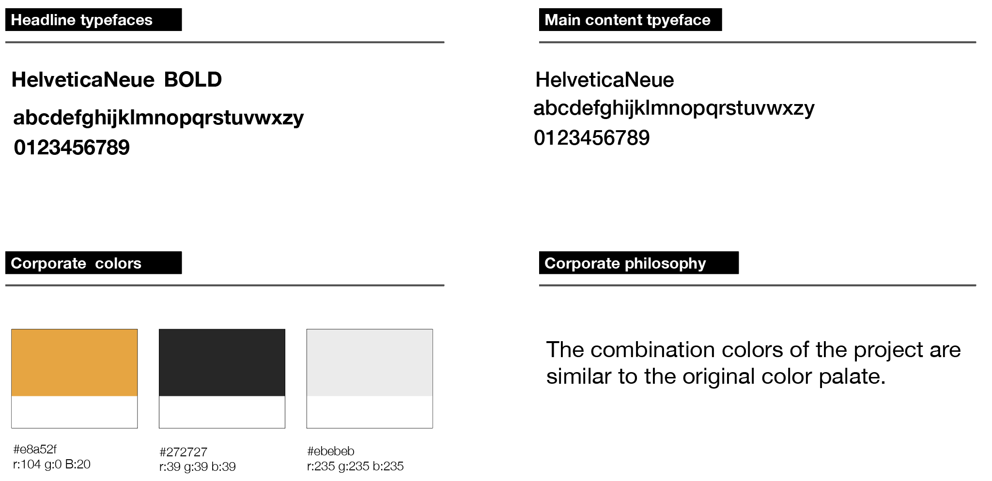Click the orange #e8a52f color swatch
Image resolution: width=992 pixels, height=481 pixels.
(74, 362)
